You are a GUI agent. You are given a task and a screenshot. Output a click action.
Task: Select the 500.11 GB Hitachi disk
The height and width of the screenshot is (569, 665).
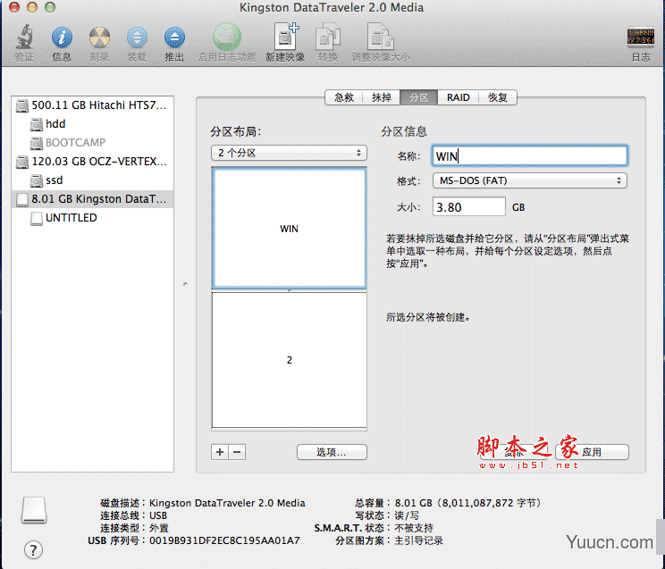92,105
